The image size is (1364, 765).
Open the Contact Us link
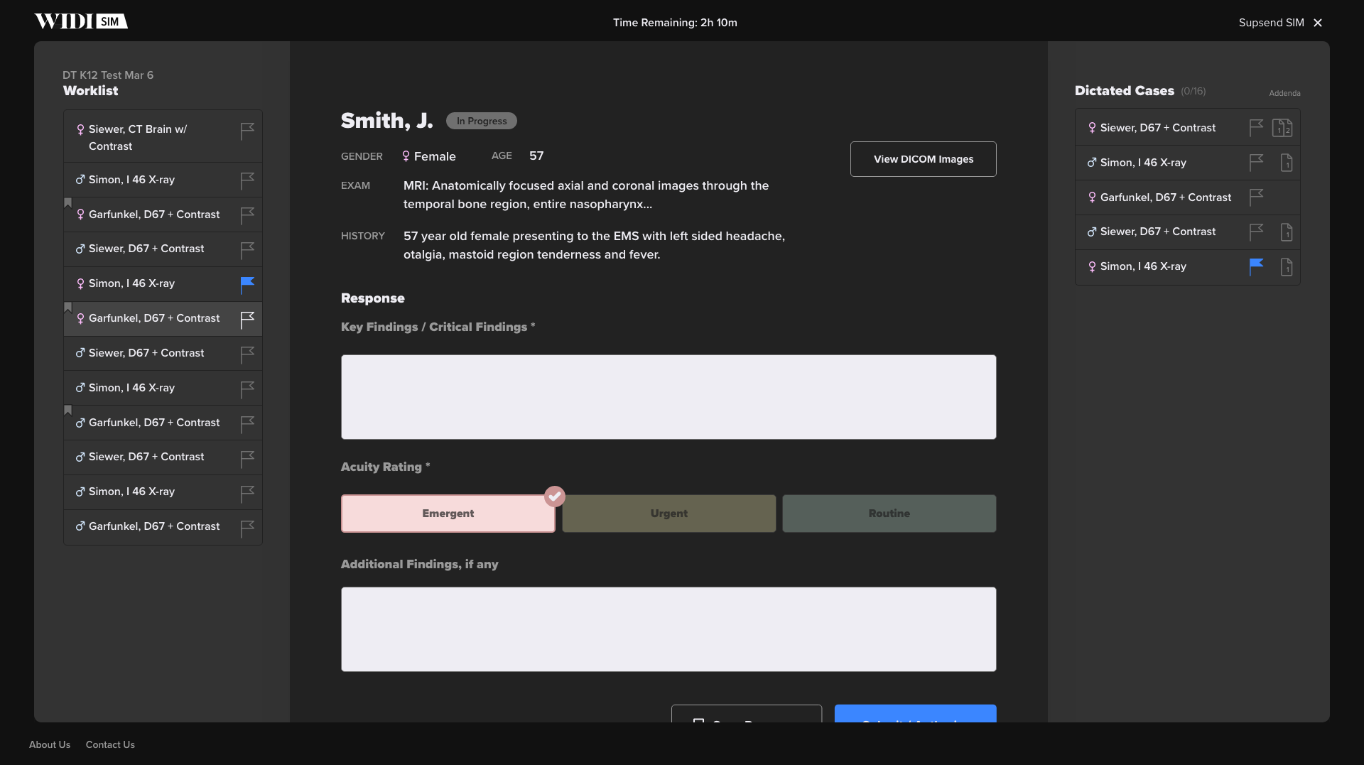(x=110, y=744)
